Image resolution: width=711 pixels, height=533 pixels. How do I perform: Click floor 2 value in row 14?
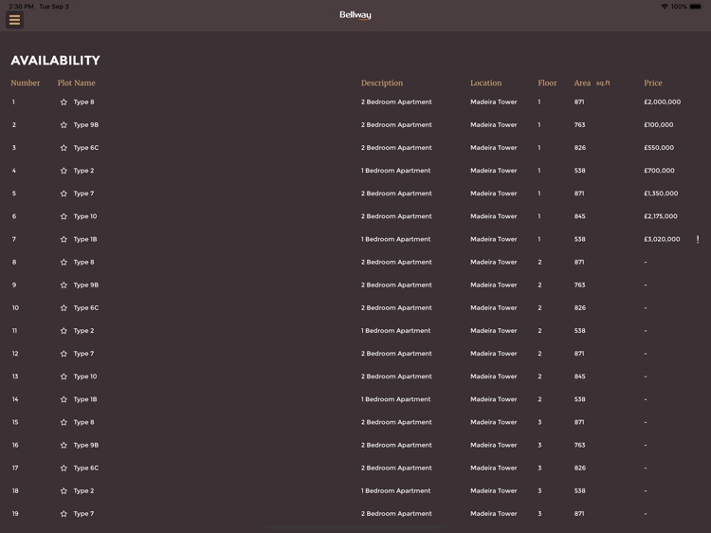539,399
